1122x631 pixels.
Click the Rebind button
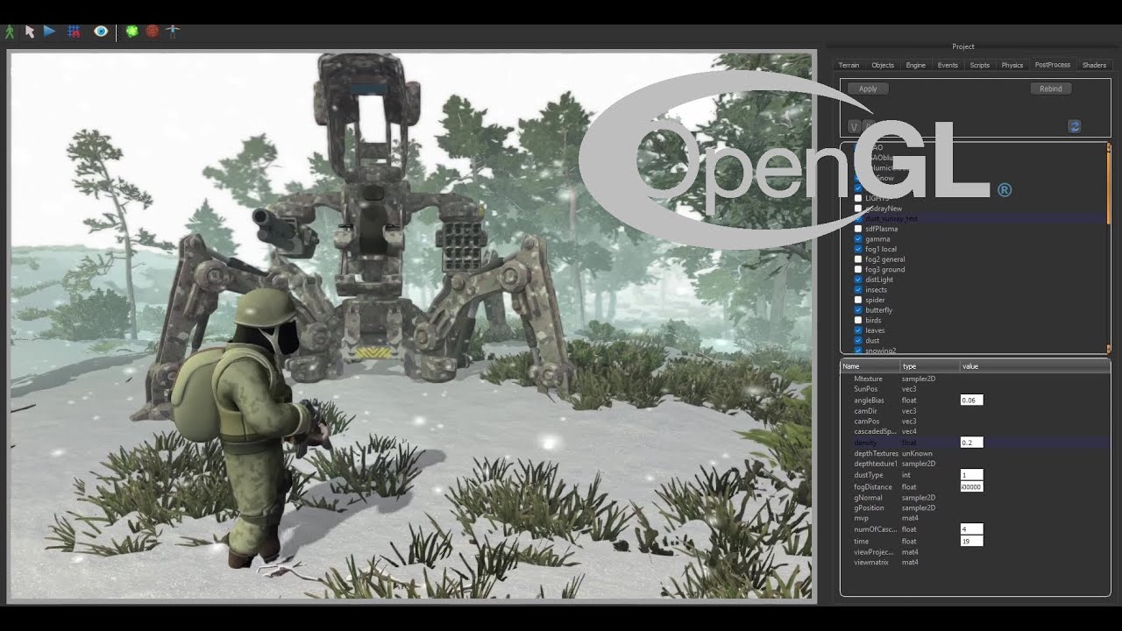[x=1050, y=89]
